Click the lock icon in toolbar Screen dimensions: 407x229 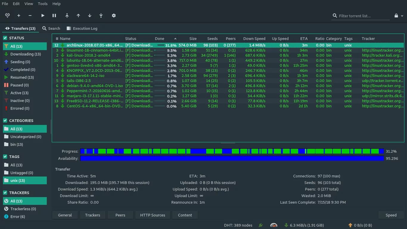click(396, 16)
